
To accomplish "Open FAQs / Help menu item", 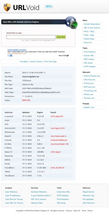I will coord(89,35).
